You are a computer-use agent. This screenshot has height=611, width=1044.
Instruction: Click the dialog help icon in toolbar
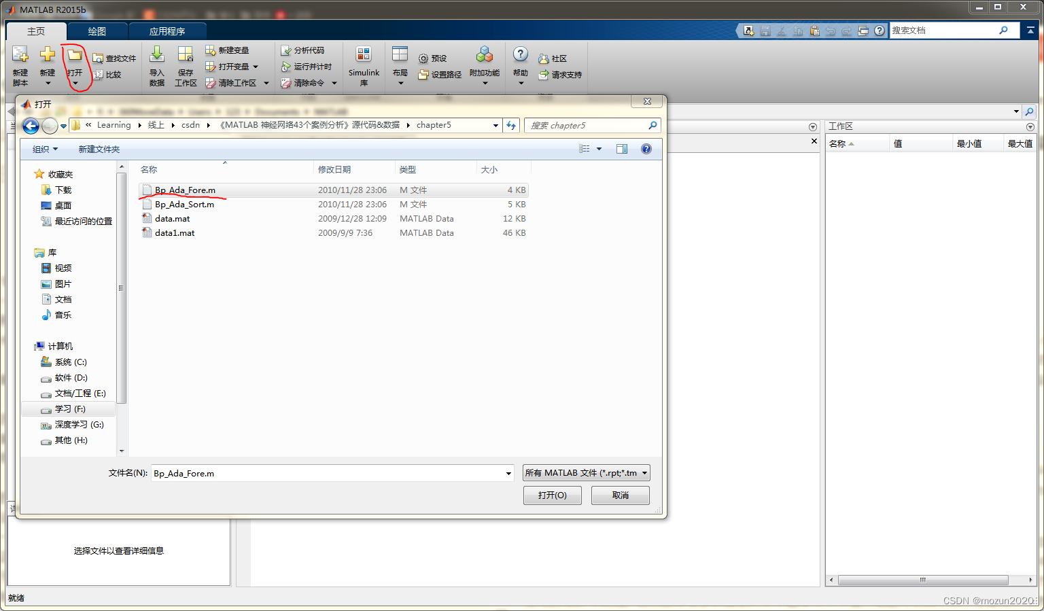[x=646, y=149]
